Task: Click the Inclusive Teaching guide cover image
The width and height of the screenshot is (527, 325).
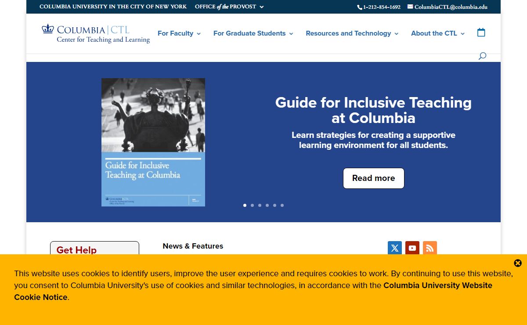Action: click(153, 142)
